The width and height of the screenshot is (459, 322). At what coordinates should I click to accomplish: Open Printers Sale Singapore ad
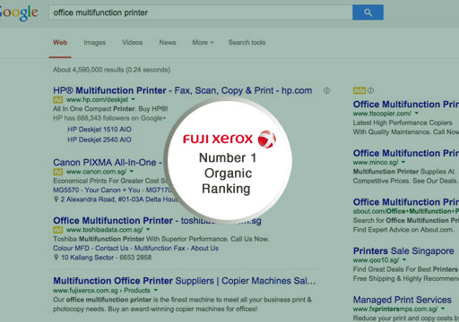(403, 251)
